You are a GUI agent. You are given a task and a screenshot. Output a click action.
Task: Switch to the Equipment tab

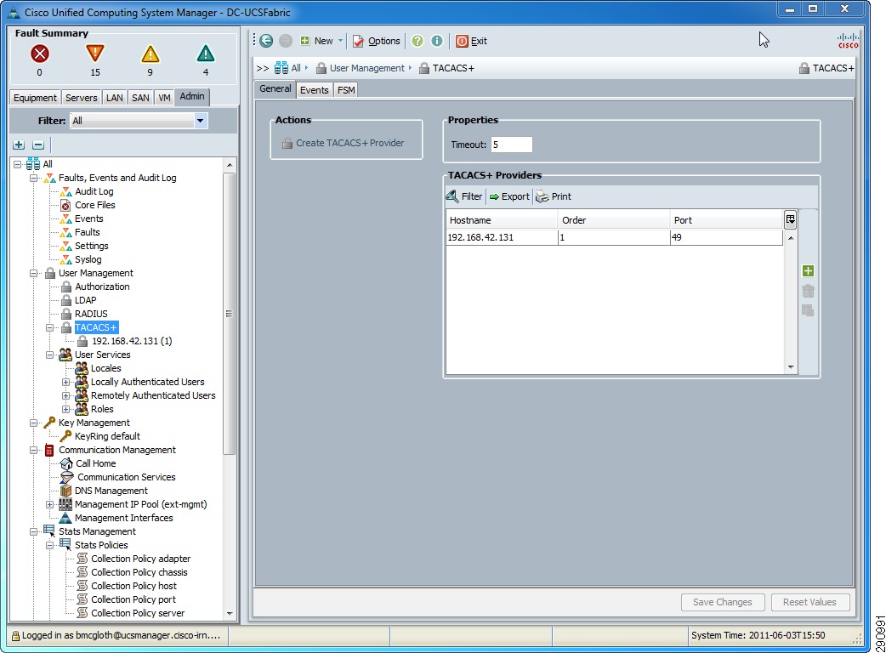coord(35,98)
